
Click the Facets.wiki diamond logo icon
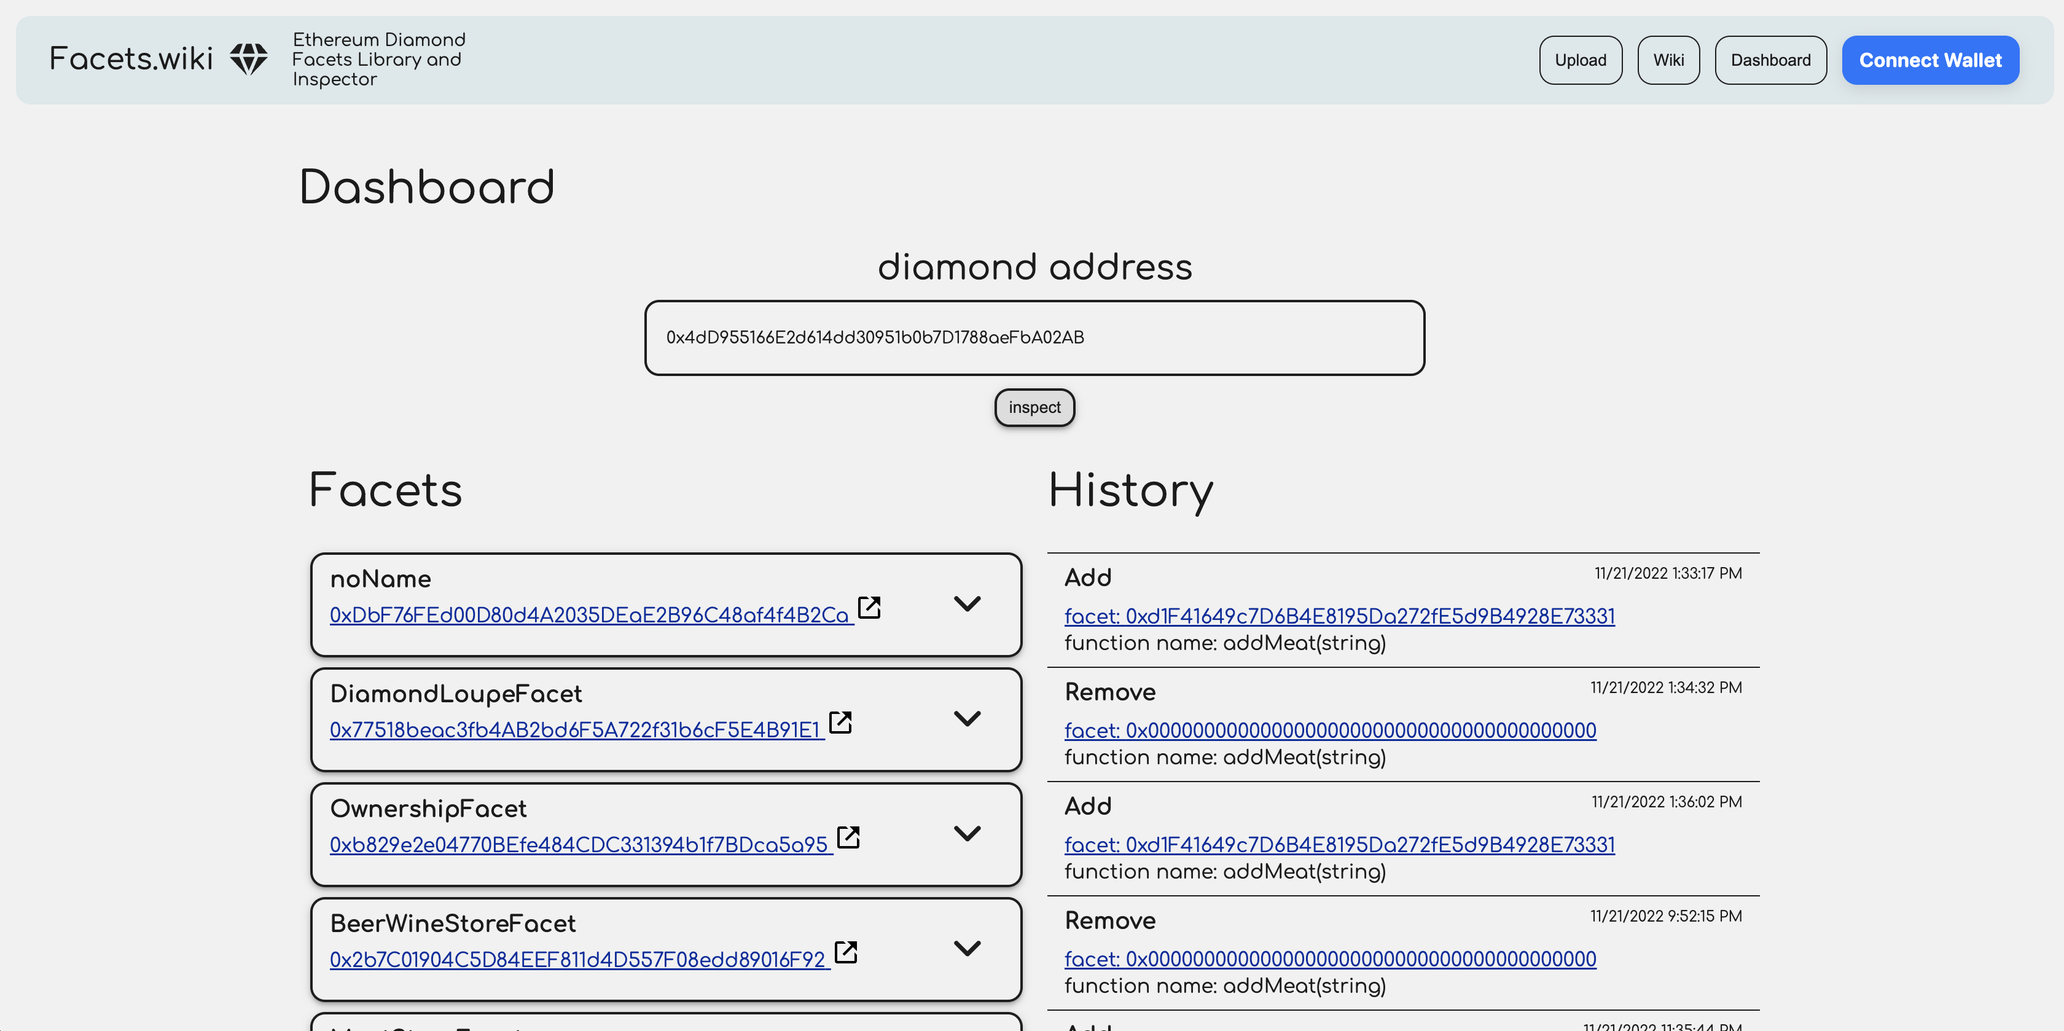(248, 60)
